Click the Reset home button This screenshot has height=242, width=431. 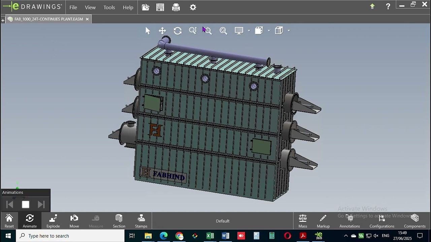pyautogui.click(x=9, y=221)
